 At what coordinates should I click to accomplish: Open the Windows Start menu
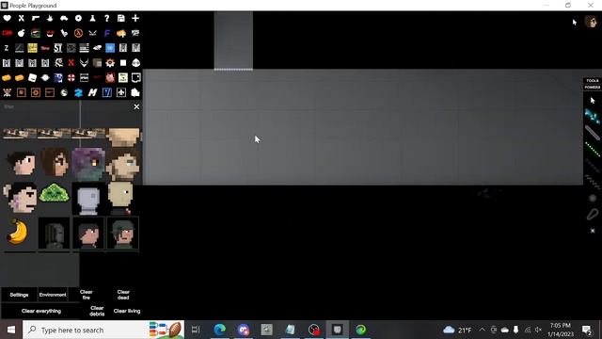pyautogui.click(x=11, y=330)
